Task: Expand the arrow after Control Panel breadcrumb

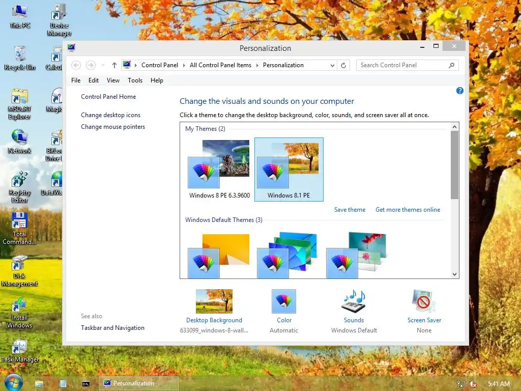Action: [184, 65]
